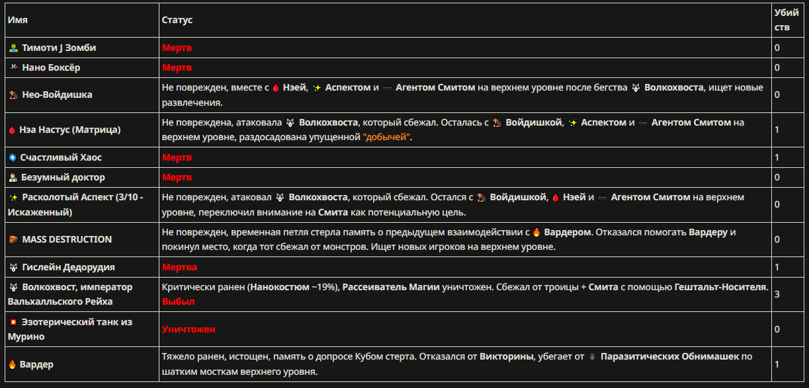
Task: Click the icon next to Нано Боксёр
Action: tap(13, 67)
